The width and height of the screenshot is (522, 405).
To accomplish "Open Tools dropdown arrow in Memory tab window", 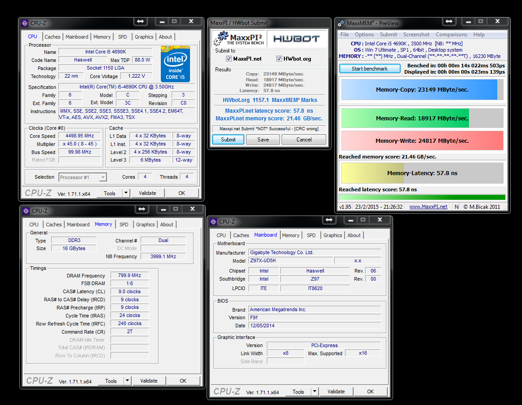I will tap(127, 381).
